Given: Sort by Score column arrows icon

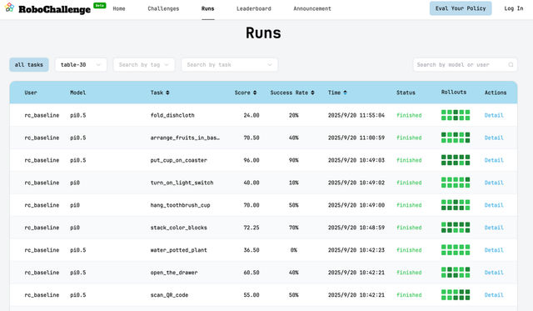Looking at the screenshot, I should tap(255, 93).
